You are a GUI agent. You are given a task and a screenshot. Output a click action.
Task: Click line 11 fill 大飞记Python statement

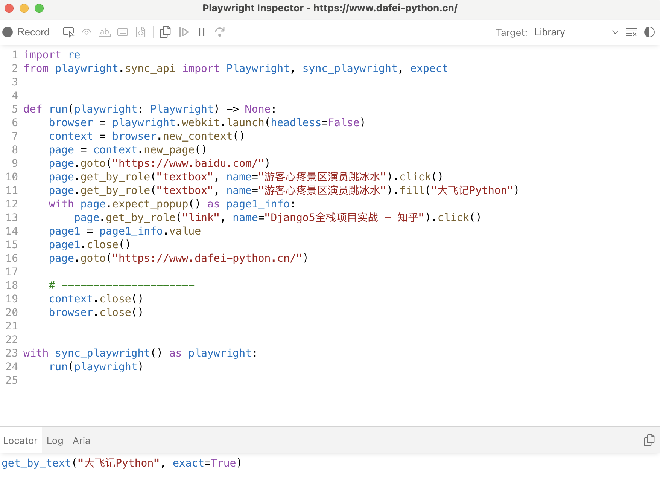pos(284,190)
